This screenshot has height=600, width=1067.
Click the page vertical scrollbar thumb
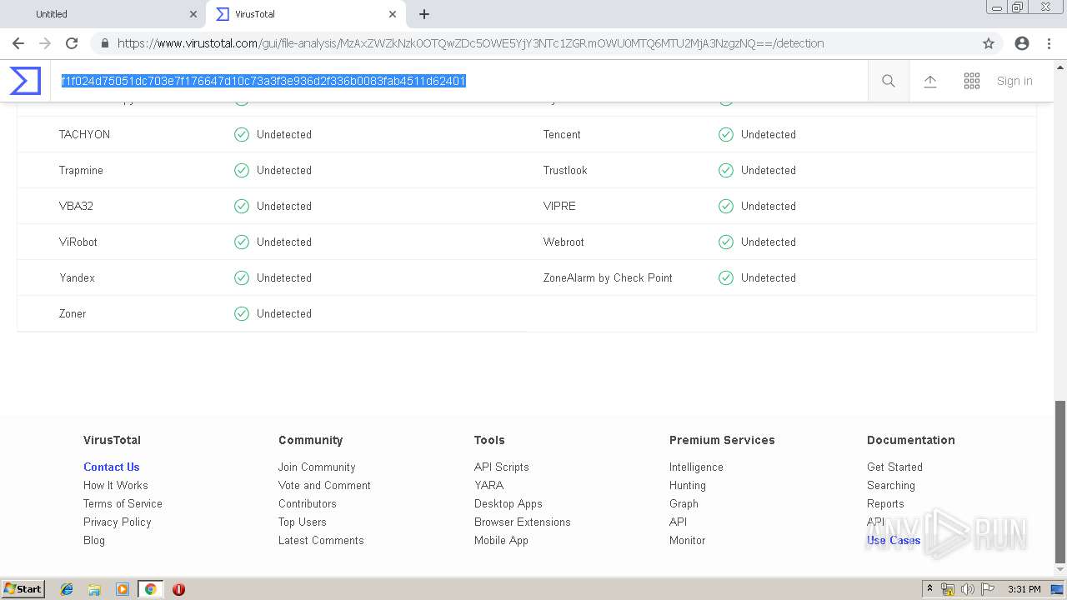pos(1059,482)
